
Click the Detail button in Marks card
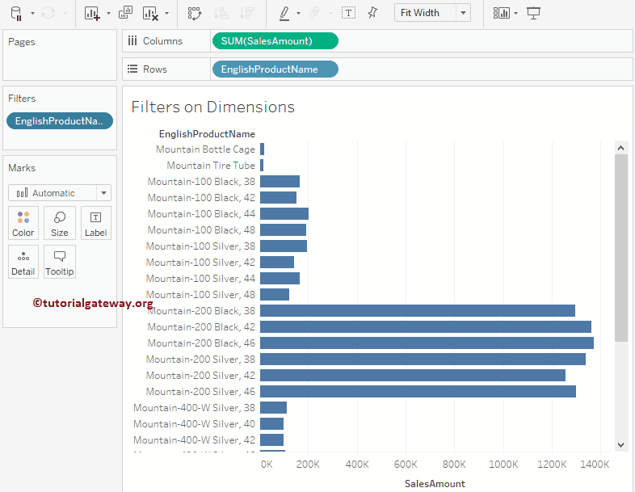pyautogui.click(x=23, y=263)
